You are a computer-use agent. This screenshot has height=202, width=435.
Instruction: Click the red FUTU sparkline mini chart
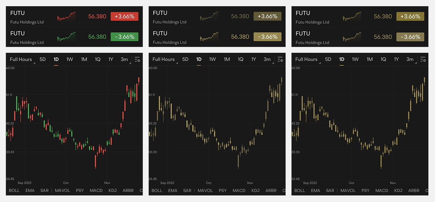tap(66, 16)
